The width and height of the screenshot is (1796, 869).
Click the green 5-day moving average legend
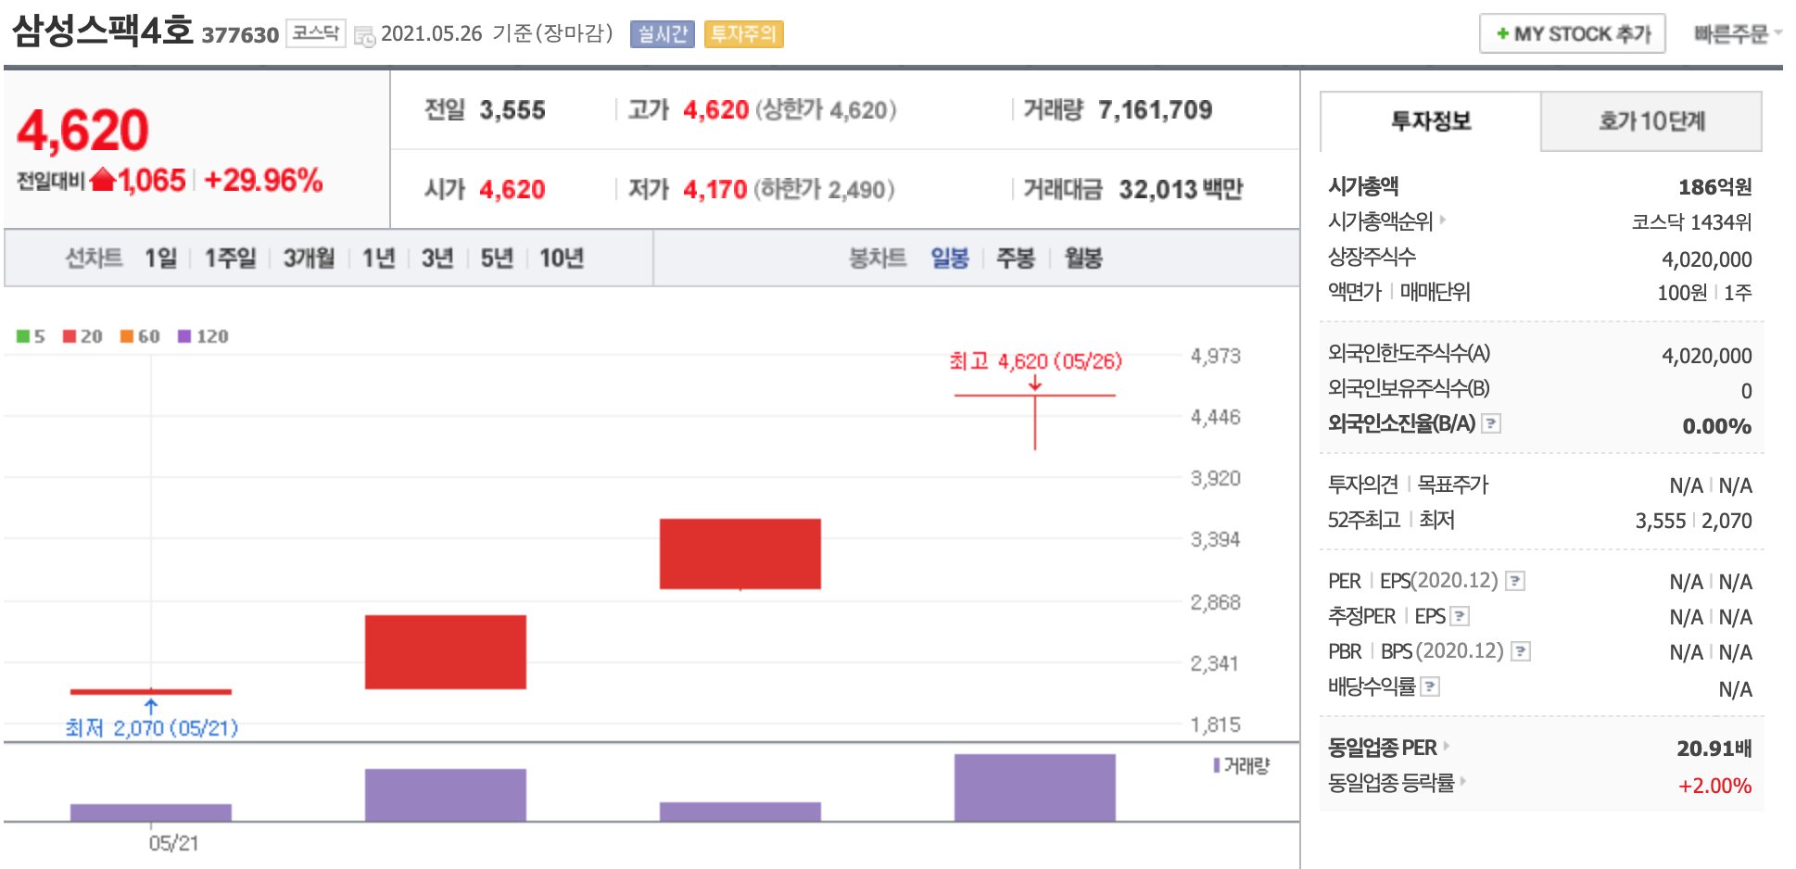(x=31, y=336)
